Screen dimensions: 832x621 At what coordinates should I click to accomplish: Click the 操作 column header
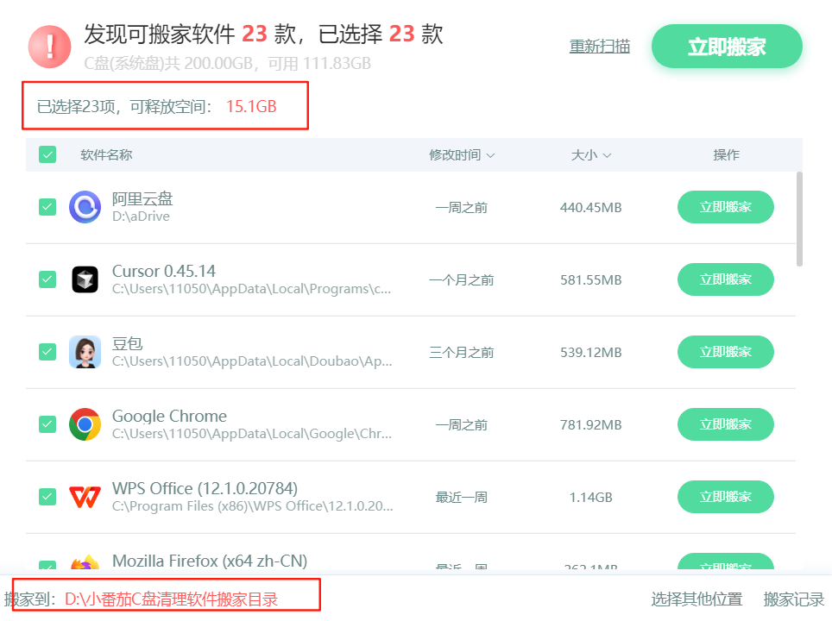click(726, 155)
